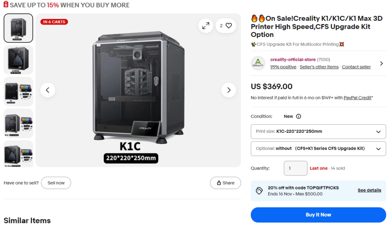Expand the product image to fullscreen
This screenshot has width=388, height=225.
tap(206, 26)
